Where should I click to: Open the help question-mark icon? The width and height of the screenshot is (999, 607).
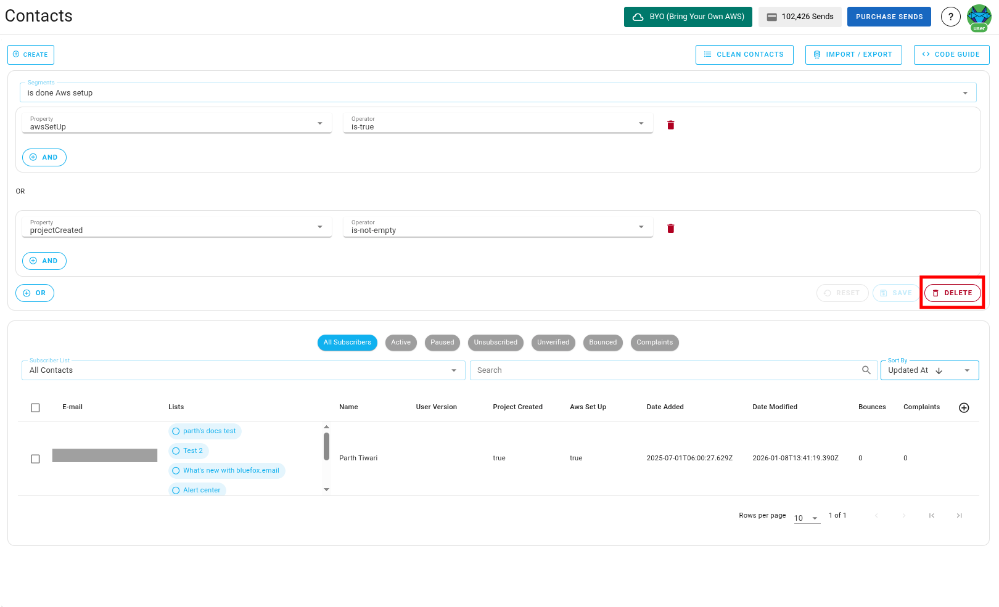(x=951, y=17)
